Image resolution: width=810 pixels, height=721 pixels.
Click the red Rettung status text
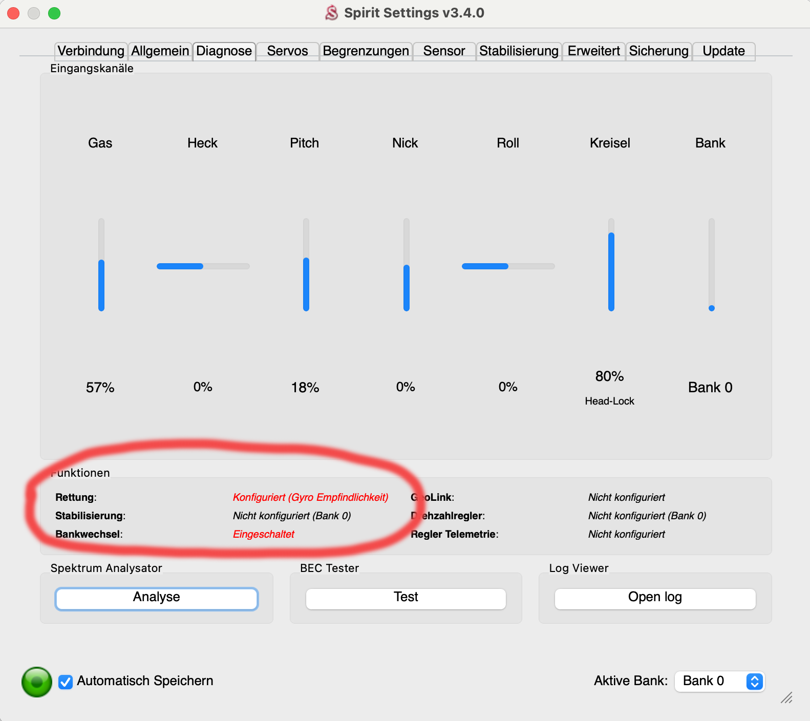tap(310, 497)
